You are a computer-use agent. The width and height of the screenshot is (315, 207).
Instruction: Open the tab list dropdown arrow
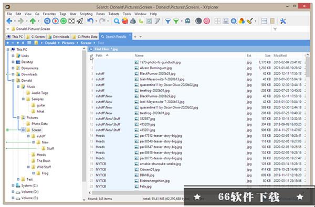[141, 37]
